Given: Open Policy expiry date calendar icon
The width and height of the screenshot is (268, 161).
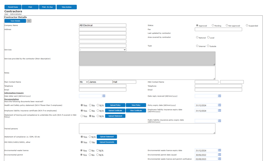Looking at the screenshot, I should [x=219, y=105].
